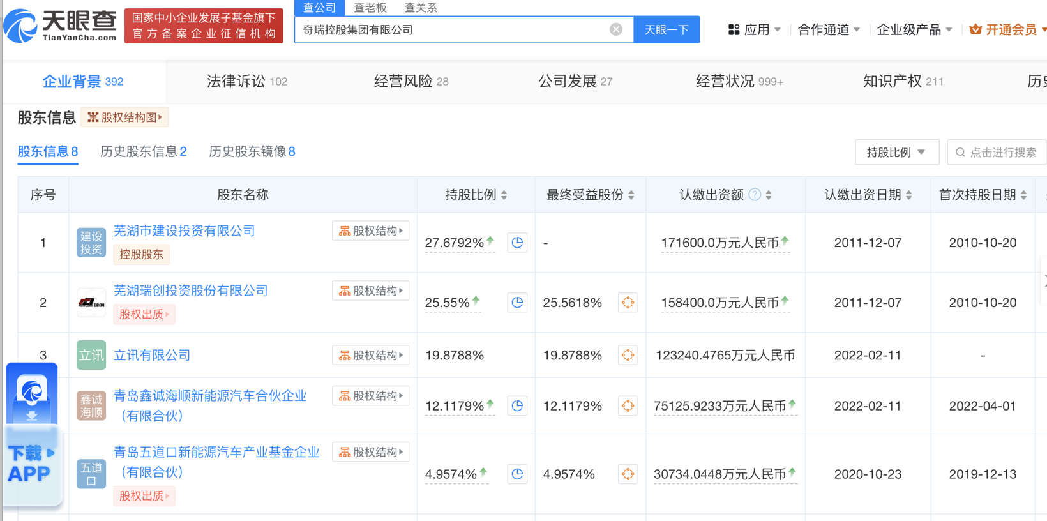
Task: Switch to the 查老板 search tab
Action: point(370,8)
